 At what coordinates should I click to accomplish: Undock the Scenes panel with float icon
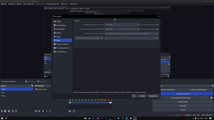tap(32, 86)
